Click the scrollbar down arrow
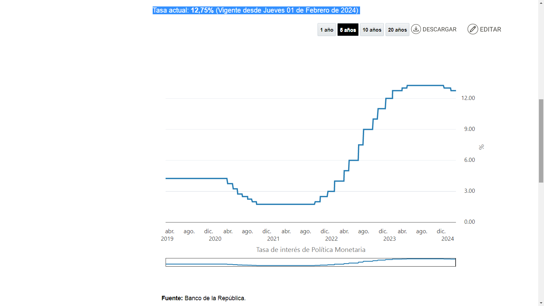Screen dimensions: 544x306 [x=541, y=303]
